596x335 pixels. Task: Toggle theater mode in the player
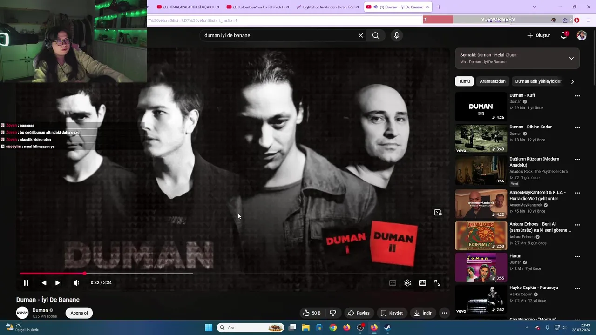[x=422, y=283]
